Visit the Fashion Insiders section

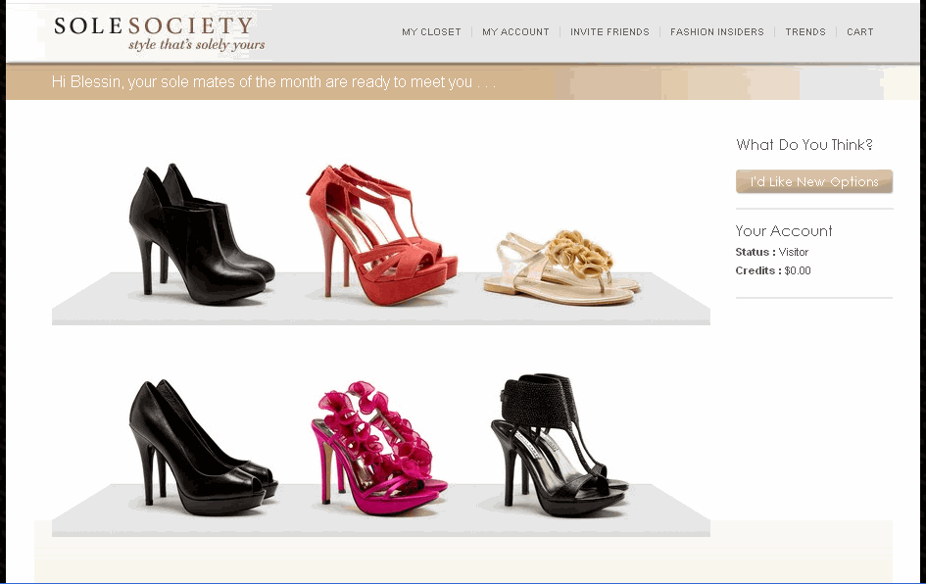(x=717, y=32)
